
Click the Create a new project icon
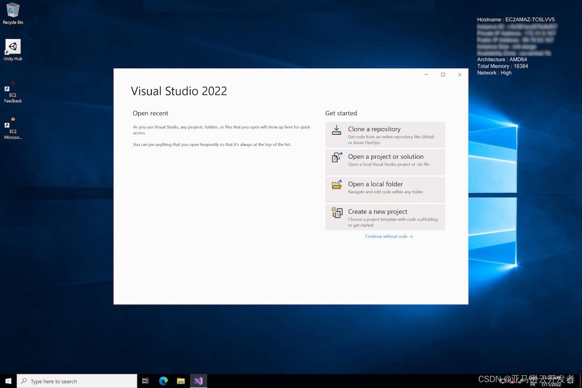(336, 212)
